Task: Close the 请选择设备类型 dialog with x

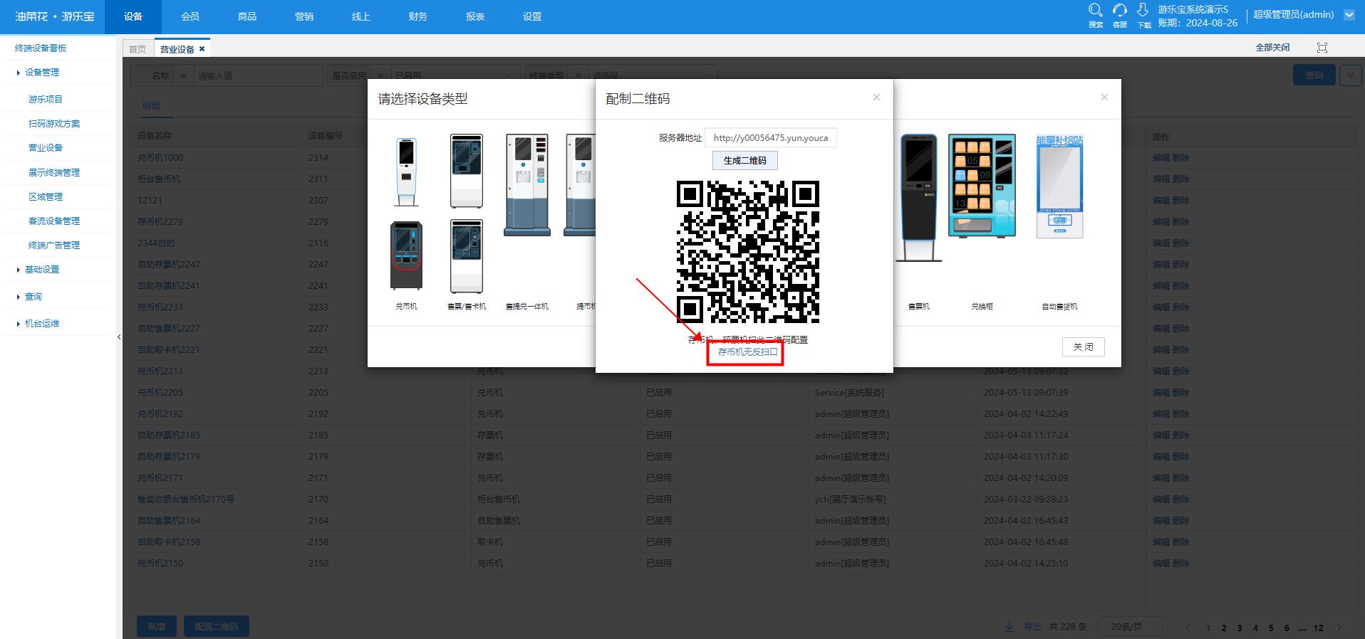Action: click(1104, 97)
